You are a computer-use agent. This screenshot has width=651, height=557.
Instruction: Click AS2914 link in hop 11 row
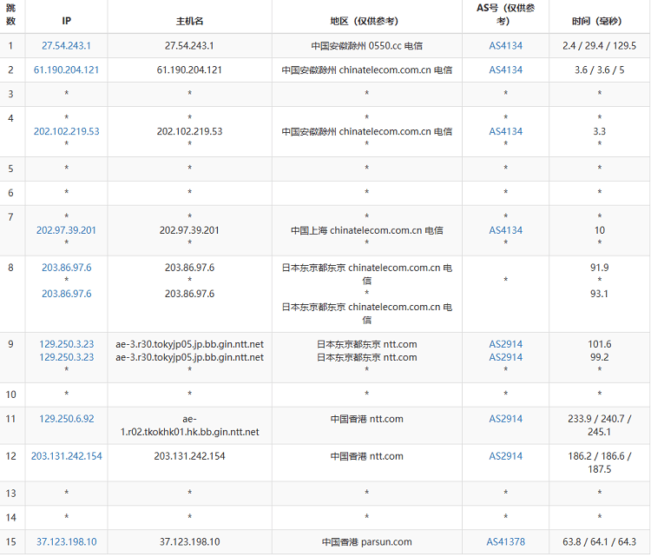coord(506,419)
